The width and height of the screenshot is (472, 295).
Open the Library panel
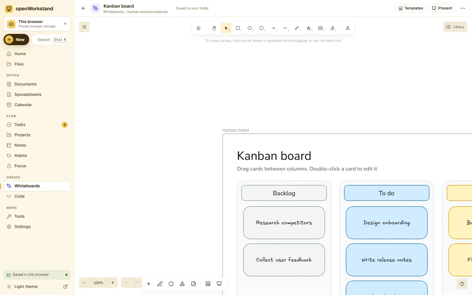coord(455,27)
